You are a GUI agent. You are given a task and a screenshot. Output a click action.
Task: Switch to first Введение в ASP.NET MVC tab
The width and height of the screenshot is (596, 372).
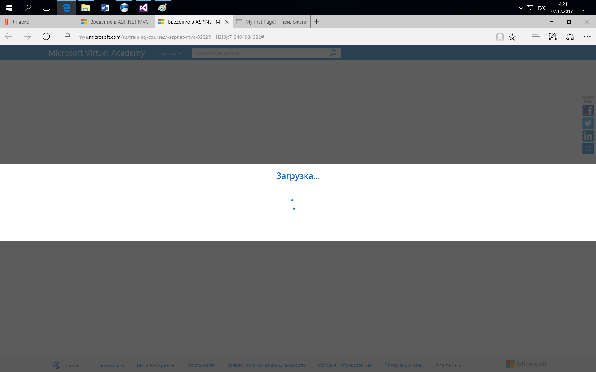[116, 22]
